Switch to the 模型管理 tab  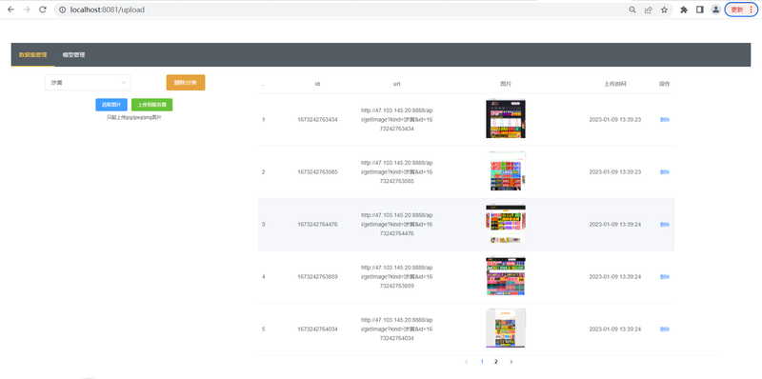pos(73,55)
